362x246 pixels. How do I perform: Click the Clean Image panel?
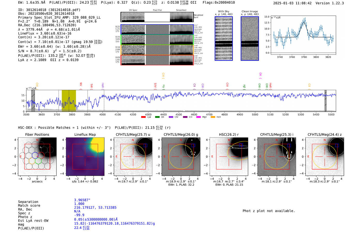coord(250,38)
